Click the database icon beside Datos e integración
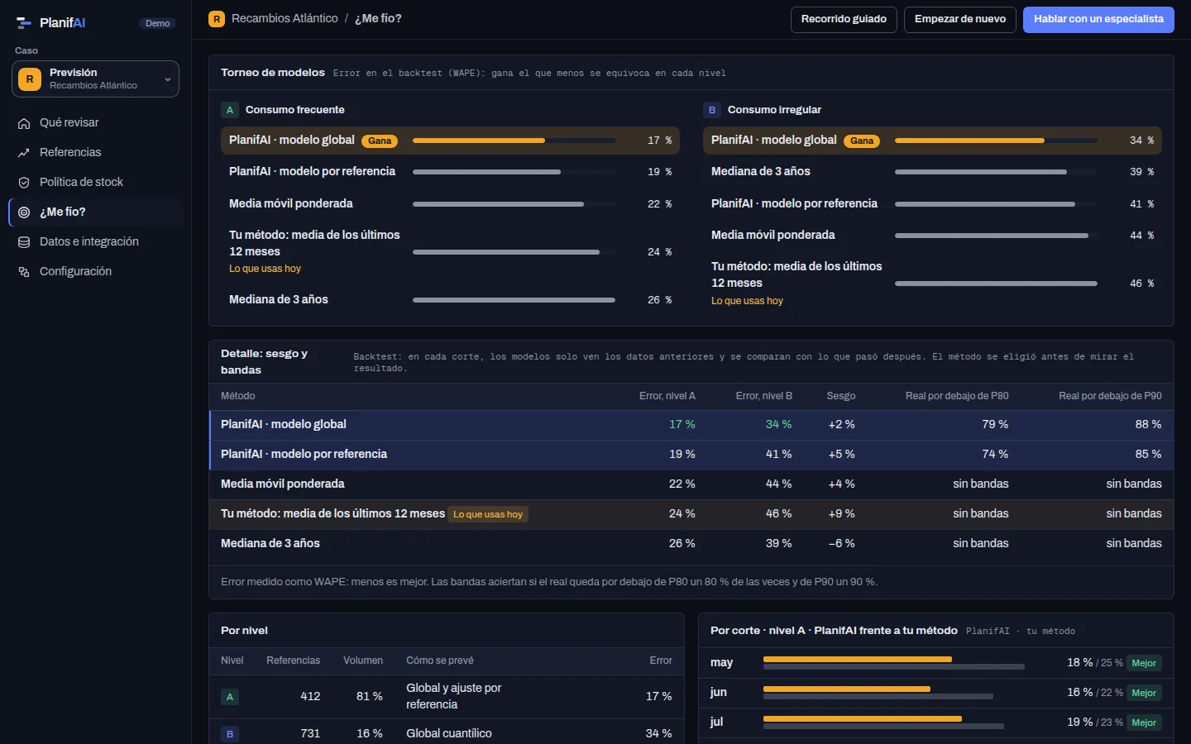Screen dimensions: 1191x744 point(24,242)
